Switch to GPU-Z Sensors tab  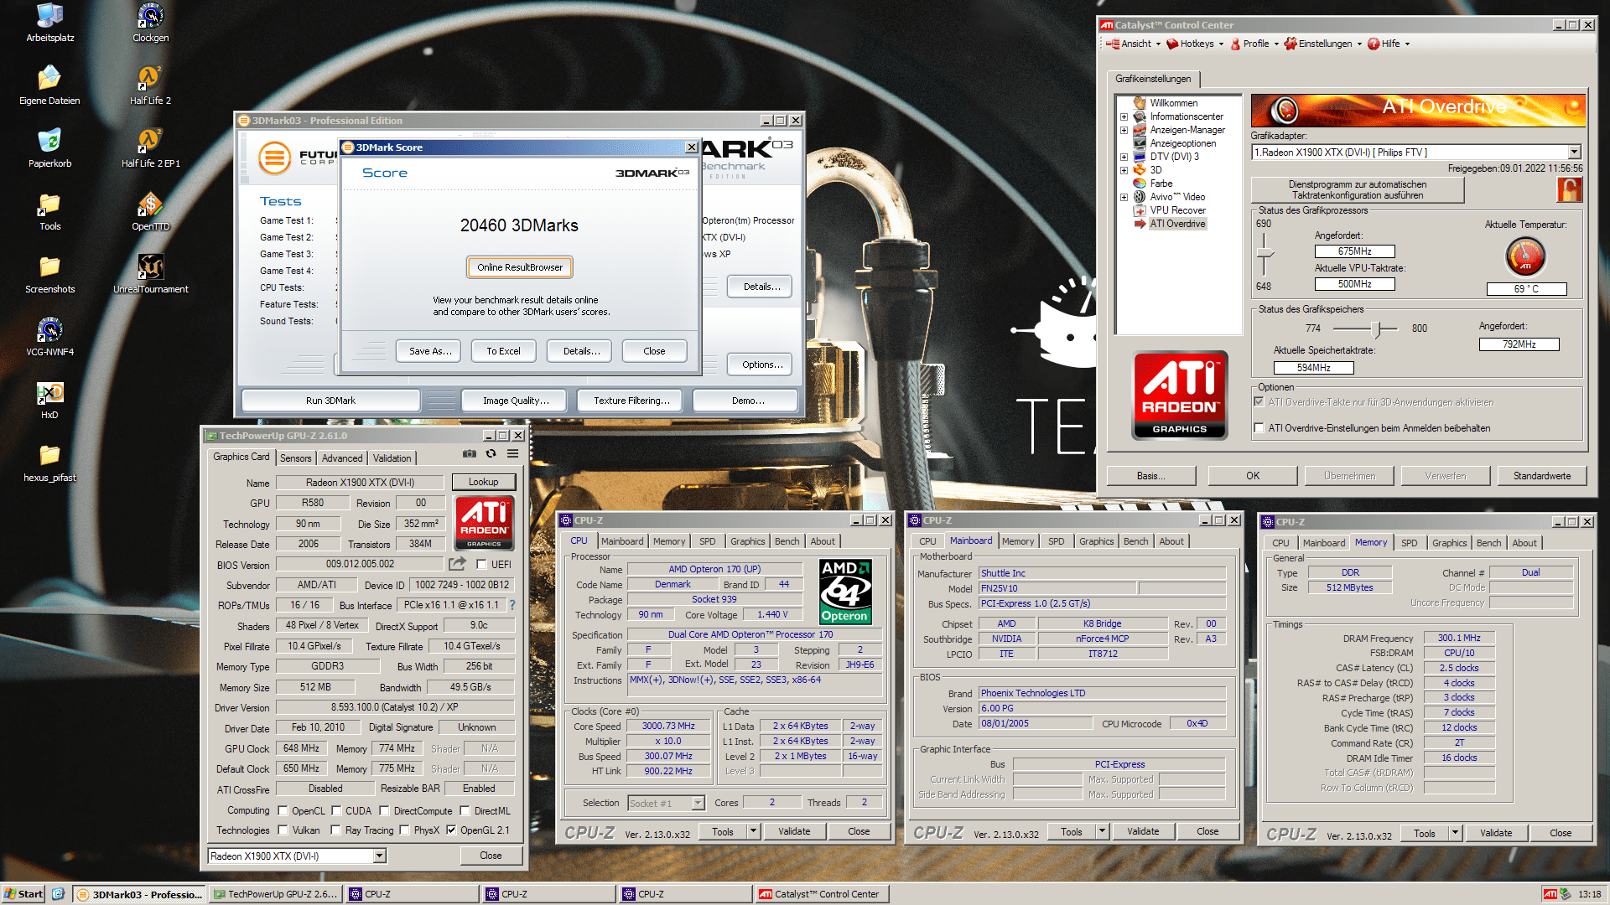pos(295,458)
